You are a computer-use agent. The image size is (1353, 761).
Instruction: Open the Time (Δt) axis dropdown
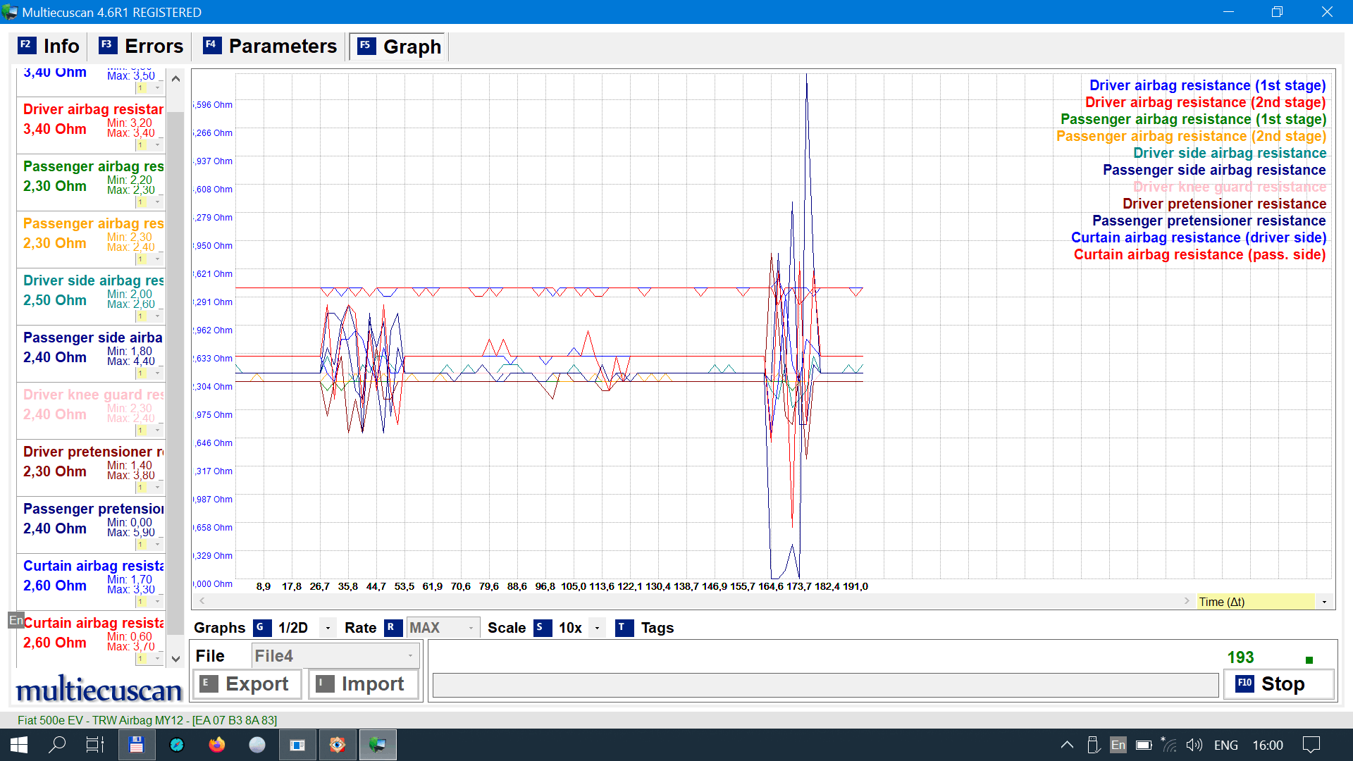pyautogui.click(x=1324, y=602)
